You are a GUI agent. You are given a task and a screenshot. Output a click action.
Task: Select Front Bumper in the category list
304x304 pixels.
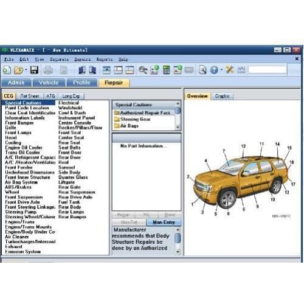pyautogui.click(x=19, y=123)
